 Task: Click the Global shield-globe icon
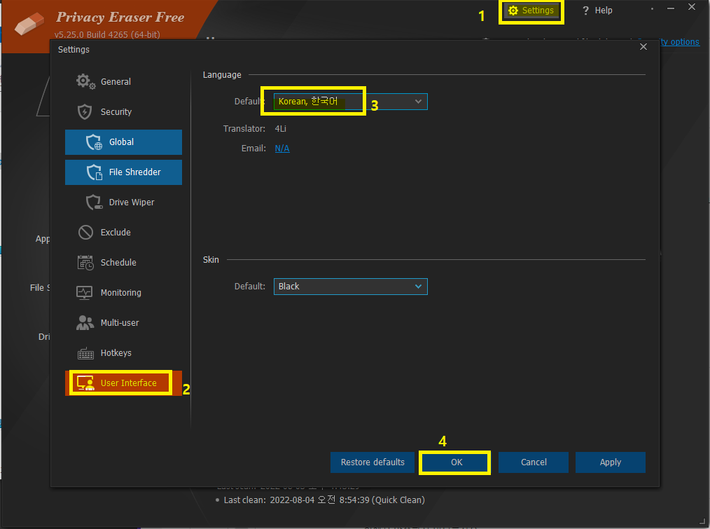[95, 142]
